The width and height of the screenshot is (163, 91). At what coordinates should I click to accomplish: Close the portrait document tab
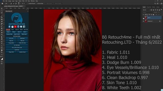tap(24, 6)
